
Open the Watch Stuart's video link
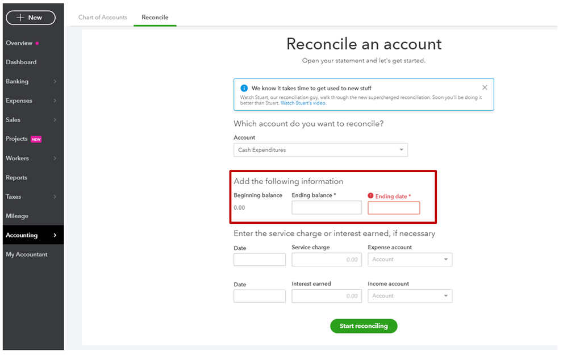pyautogui.click(x=303, y=103)
